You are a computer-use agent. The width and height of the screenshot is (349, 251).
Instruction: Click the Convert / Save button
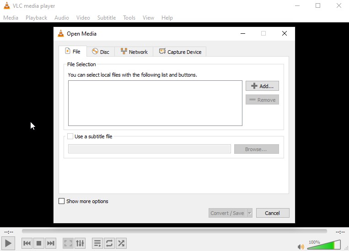tap(227, 213)
